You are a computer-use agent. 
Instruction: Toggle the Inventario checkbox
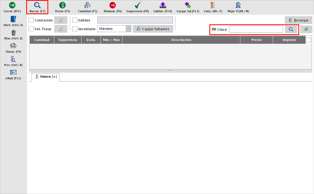(x=75, y=29)
